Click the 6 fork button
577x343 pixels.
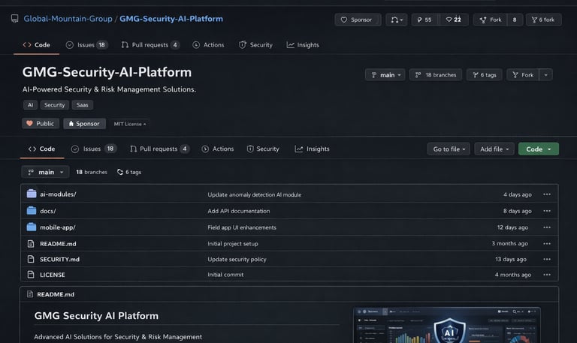pos(543,20)
